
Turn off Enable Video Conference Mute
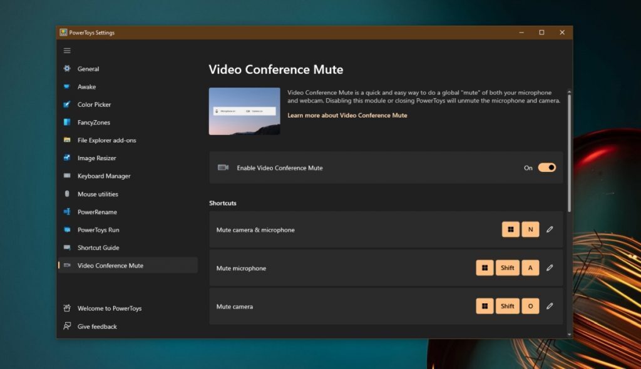pyautogui.click(x=546, y=168)
